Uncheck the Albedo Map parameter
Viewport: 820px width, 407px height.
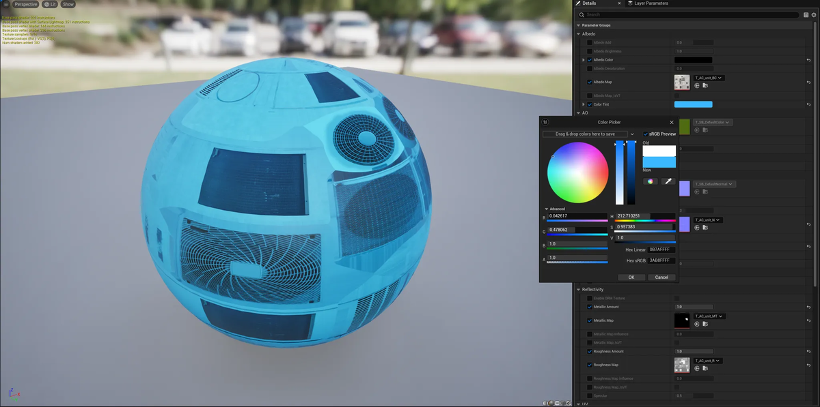pyautogui.click(x=590, y=82)
